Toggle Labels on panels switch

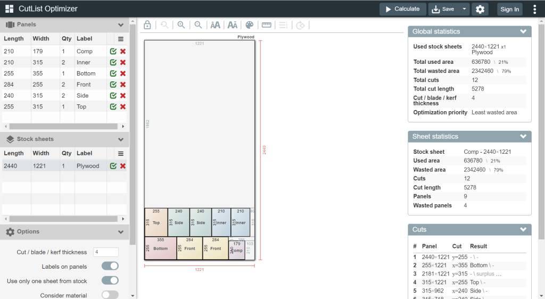pos(110,266)
